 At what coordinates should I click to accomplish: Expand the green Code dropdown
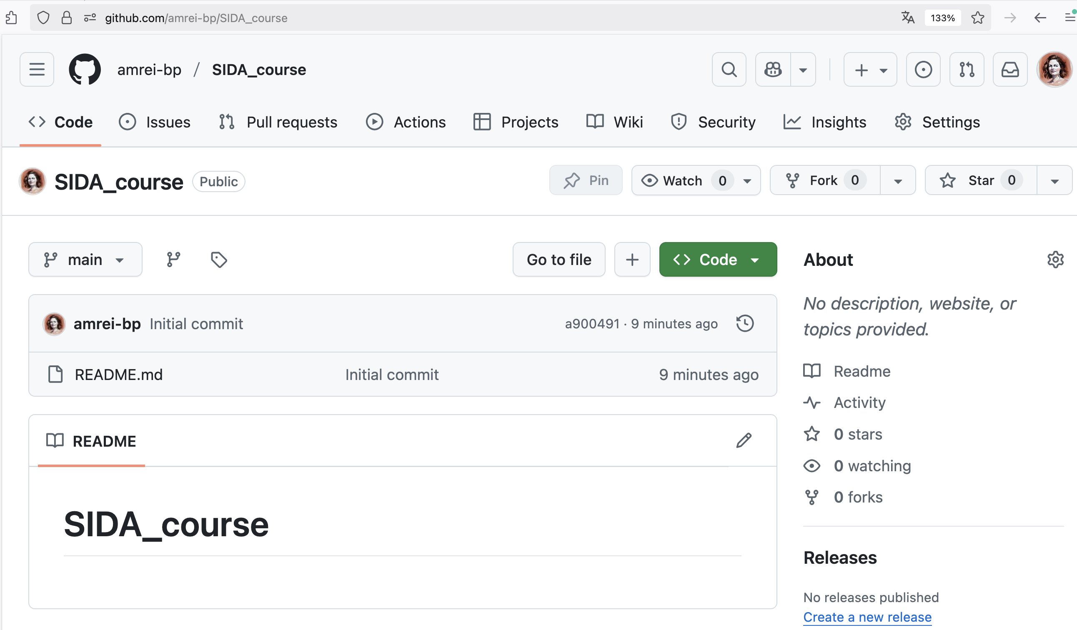pos(718,259)
